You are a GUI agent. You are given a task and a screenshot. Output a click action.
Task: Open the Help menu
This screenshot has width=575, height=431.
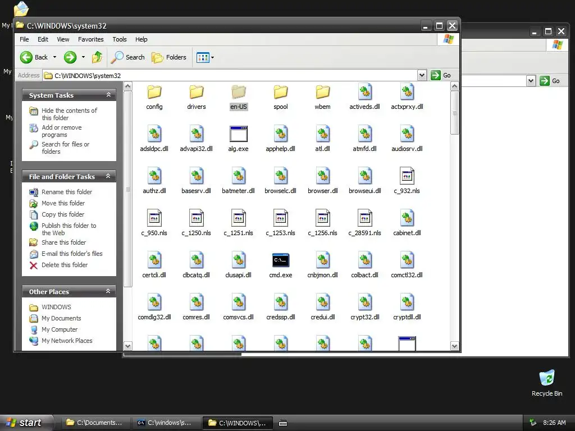click(141, 39)
